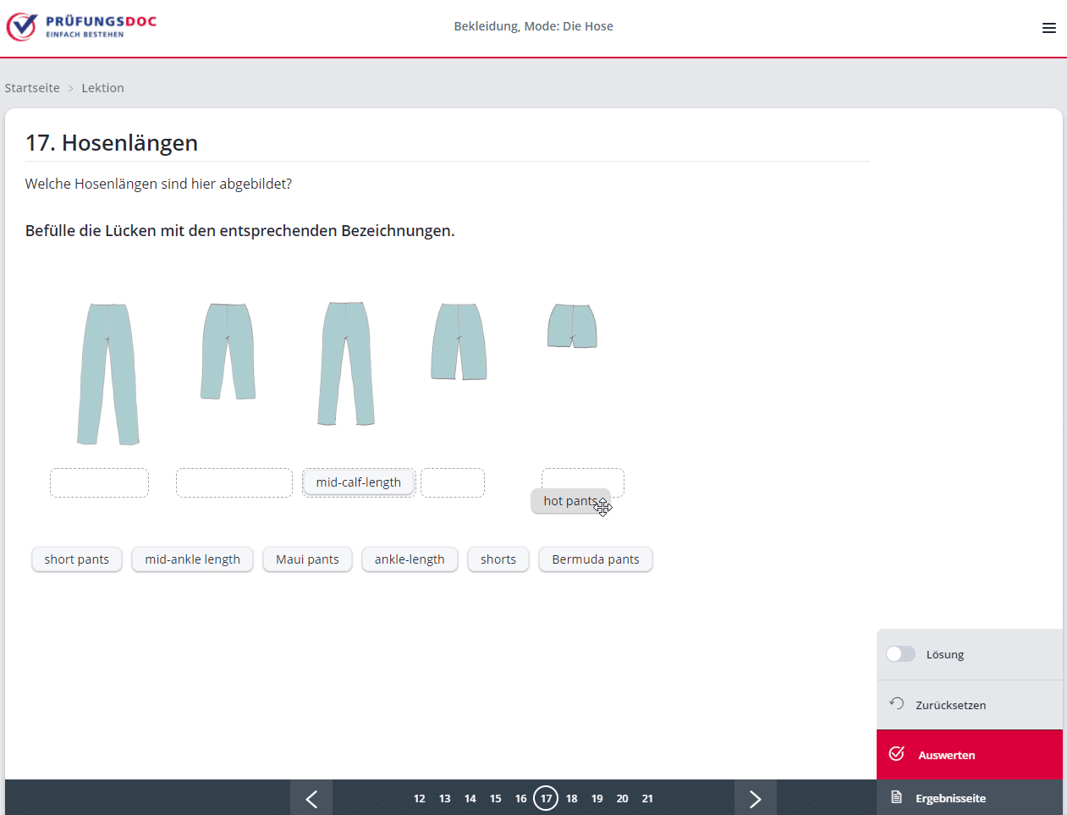Click the PrüfungsDoc logo

point(82,26)
